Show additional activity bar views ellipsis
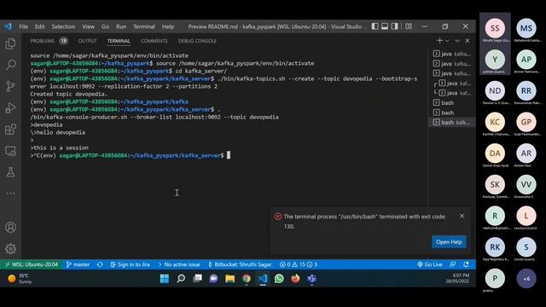 click(10, 194)
